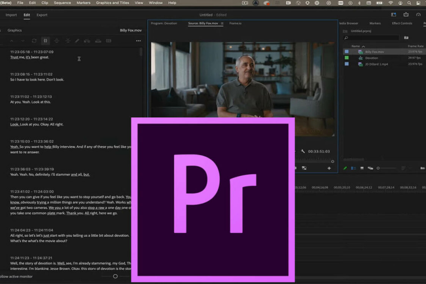
Task: Click the blue label swatch for JD Dillard 1.mp4
Action: tap(346, 64)
